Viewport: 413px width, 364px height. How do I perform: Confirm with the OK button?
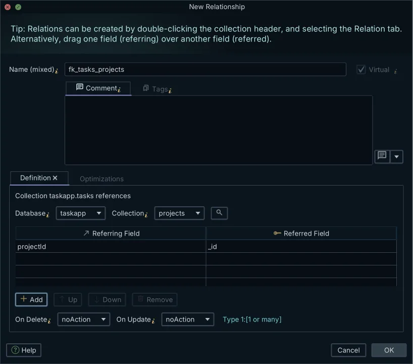389,350
